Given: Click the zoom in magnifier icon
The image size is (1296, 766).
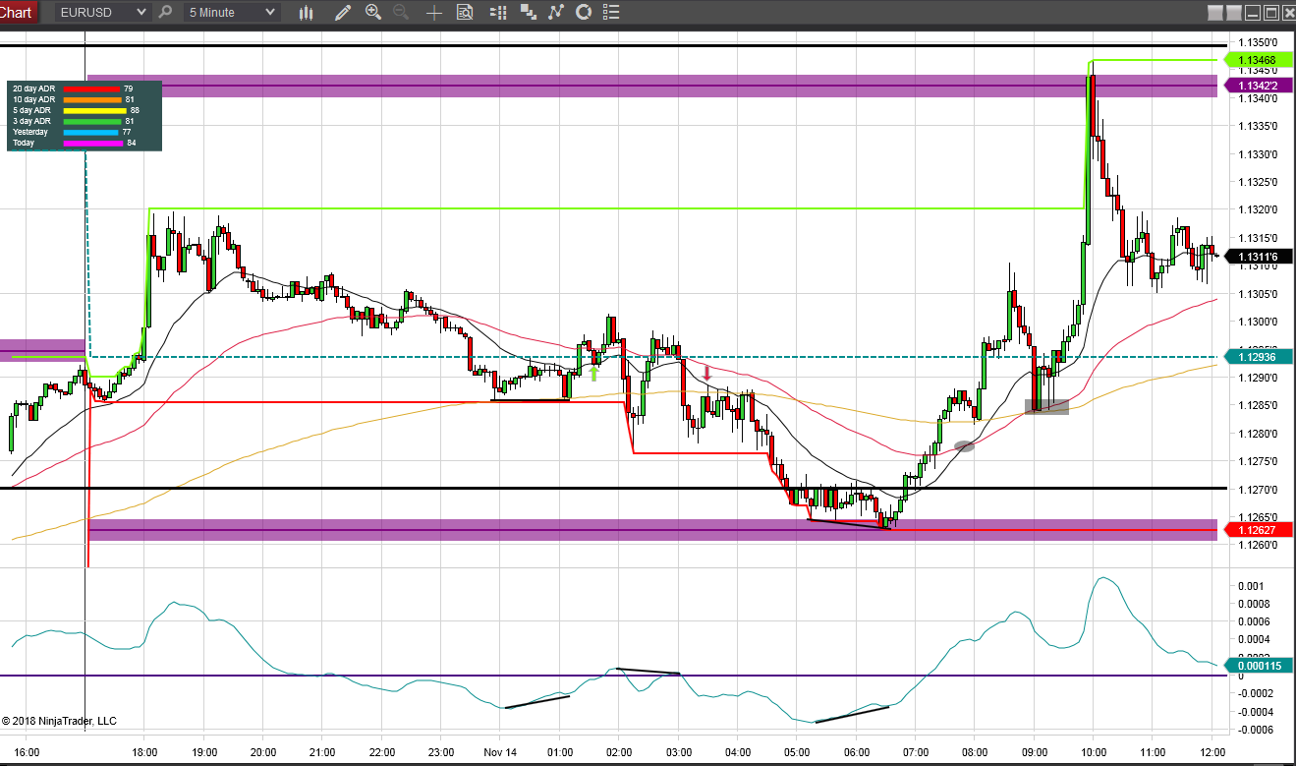Looking at the screenshot, I should [x=373, y=13].
